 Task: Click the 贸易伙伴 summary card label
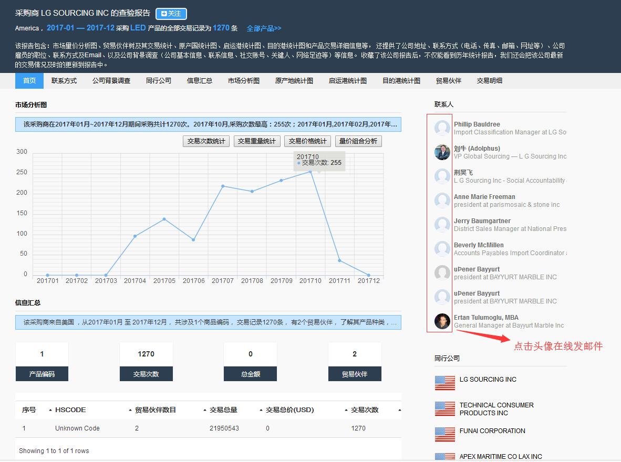(x=355, y=374)
